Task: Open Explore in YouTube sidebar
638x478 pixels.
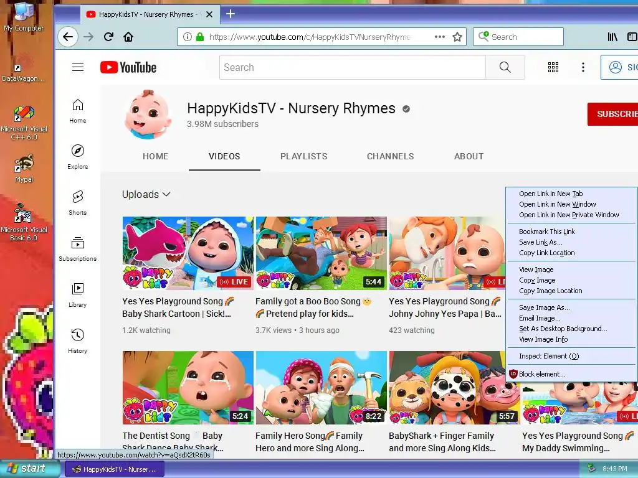Action: tap(78, 157)
